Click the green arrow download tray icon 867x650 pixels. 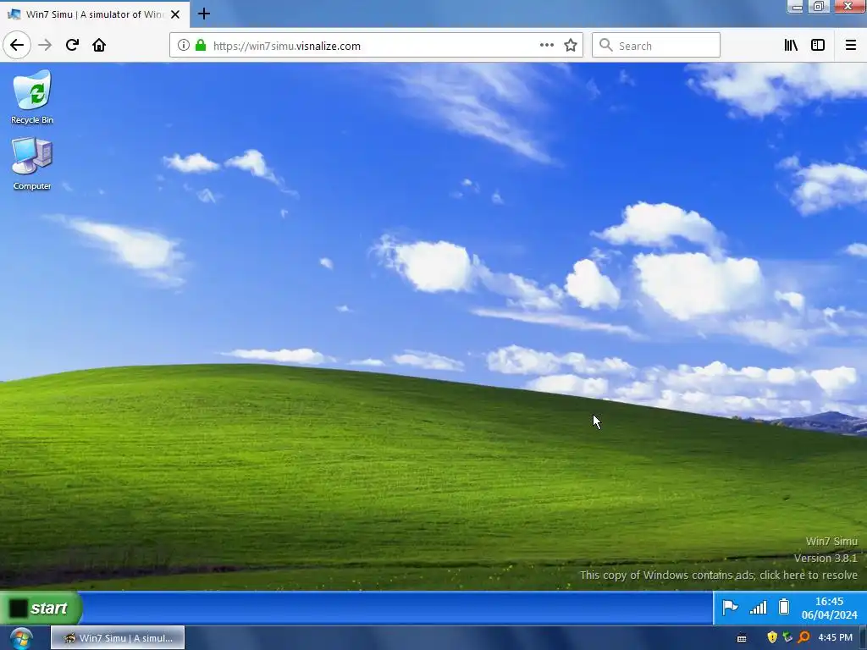788,637
